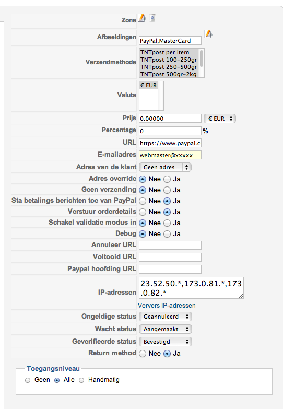Open the Wacht status dropdown
283x409 pixels.
tap(166, 329)
